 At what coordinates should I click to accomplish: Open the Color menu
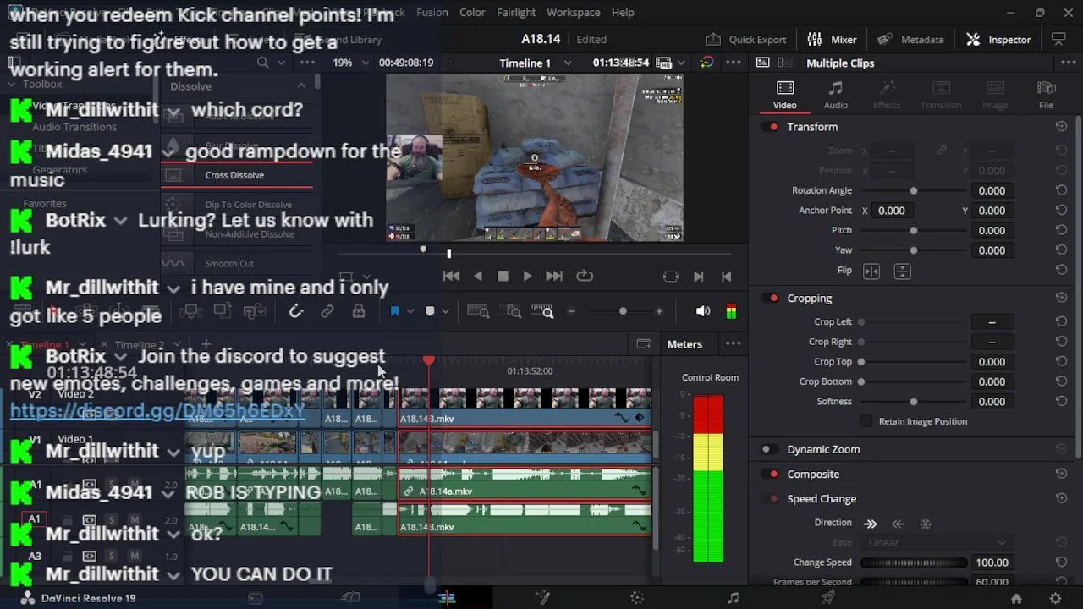click(x=472, y=13)
